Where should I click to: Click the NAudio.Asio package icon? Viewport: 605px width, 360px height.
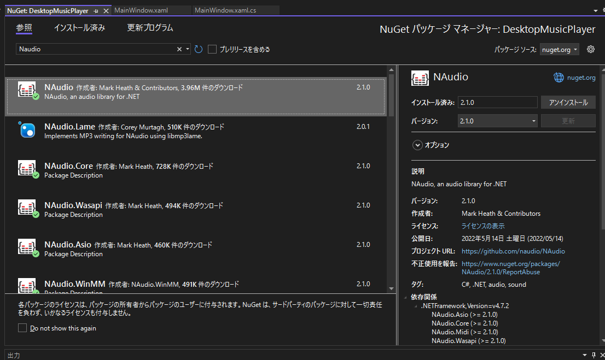[27, 247]
